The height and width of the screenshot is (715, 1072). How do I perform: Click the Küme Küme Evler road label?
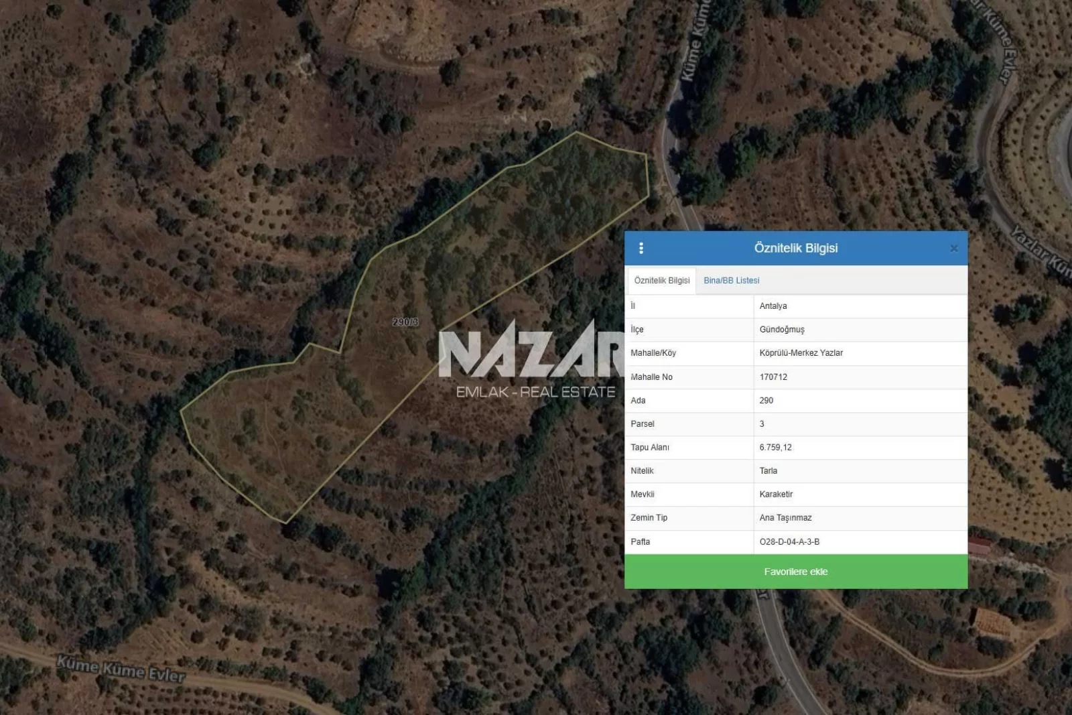[x=121, y=669]
